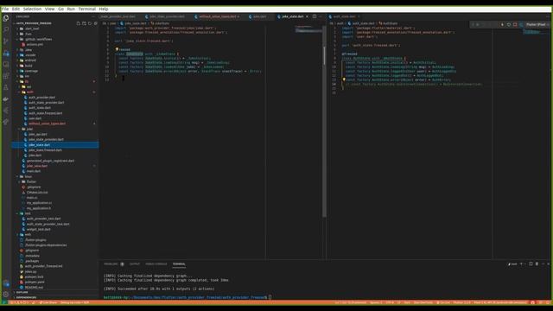Click the hot reload lightning icon in debug toolbar
The height and width of the screenshot is (311, 553).
tap(502, 25)
